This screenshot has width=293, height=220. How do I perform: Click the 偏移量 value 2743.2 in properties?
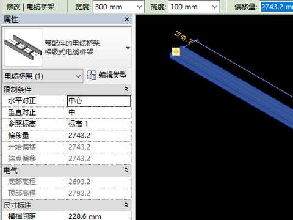pos(99,136)
